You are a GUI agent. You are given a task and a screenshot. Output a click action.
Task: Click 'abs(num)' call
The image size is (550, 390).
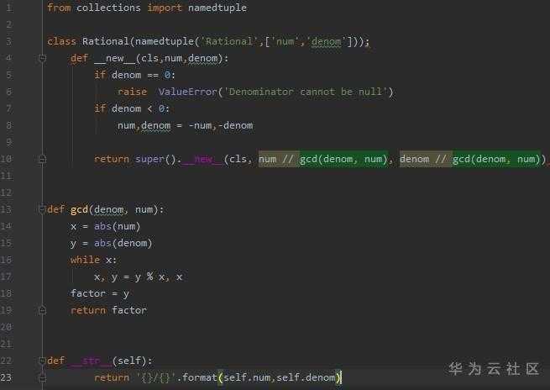[x=118, y=226]
